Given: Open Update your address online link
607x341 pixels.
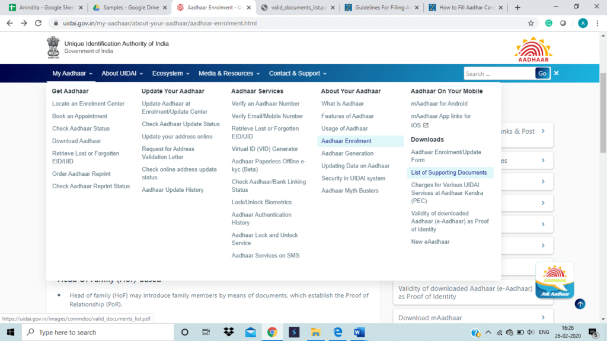Looking at the screenshot, I should click(177, 137).
